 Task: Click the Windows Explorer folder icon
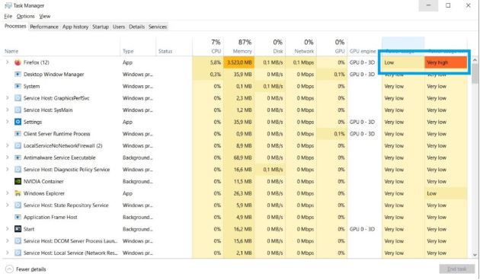pos(18,193)
